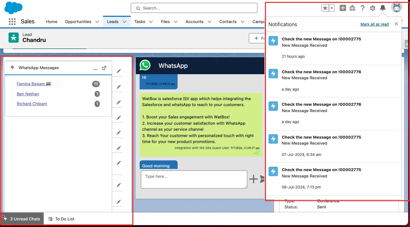The height and width of the screenshot is (227, 410).
Task: Expand the Contacts tab chevron
Action: 243,21
